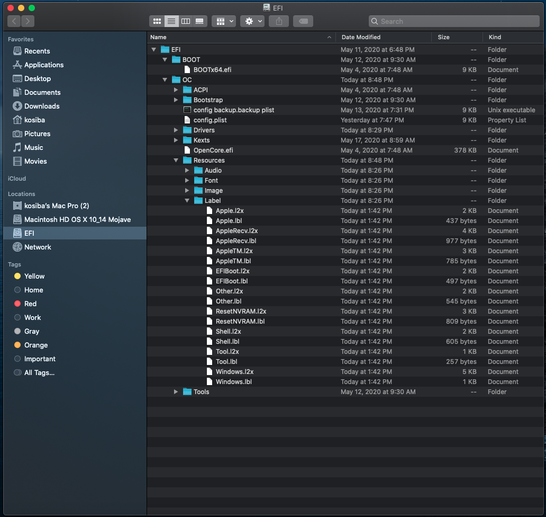
Task: Select the EFIBoot.l2x file
Action: pyautogui.click(x=346, y=271)
